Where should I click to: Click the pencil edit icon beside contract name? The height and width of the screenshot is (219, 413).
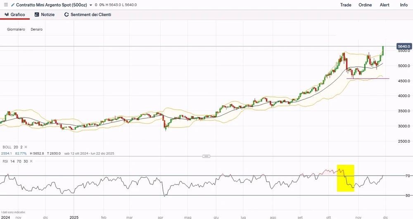coord(13,5)
